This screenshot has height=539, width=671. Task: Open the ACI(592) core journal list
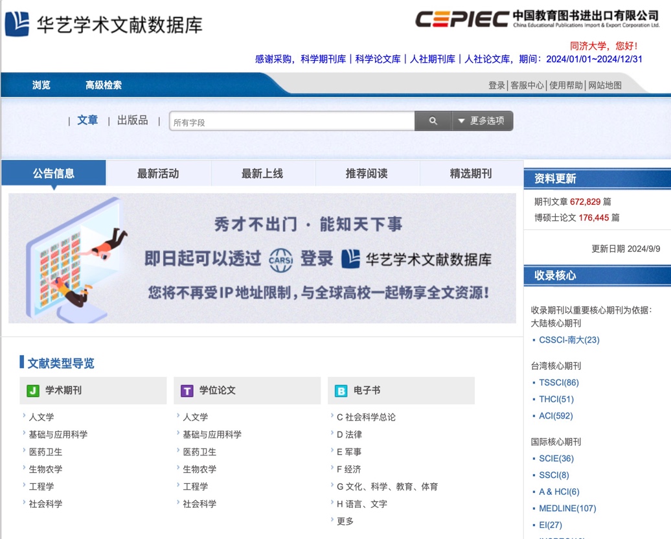click(556, 416)
